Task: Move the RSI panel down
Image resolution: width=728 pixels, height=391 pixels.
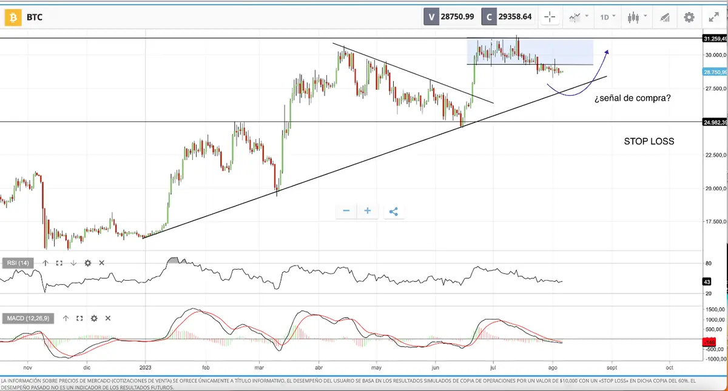Action: point(73,263)
